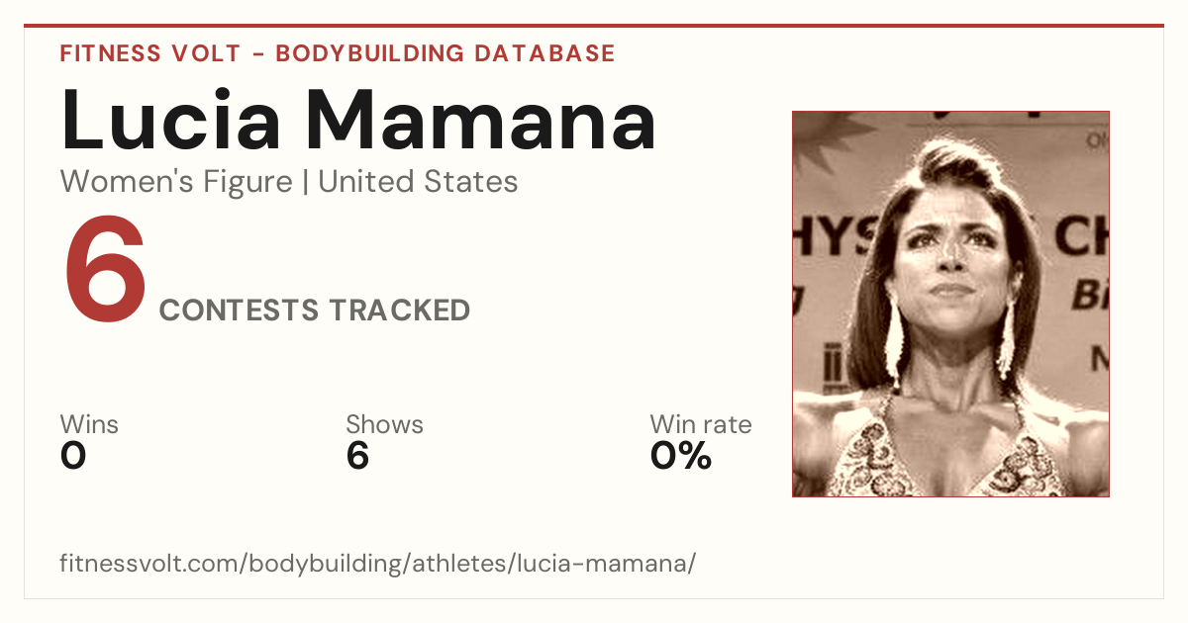Click the 0% win rate value
Viewport: 1188px width, 623px height.
[681, 456]
